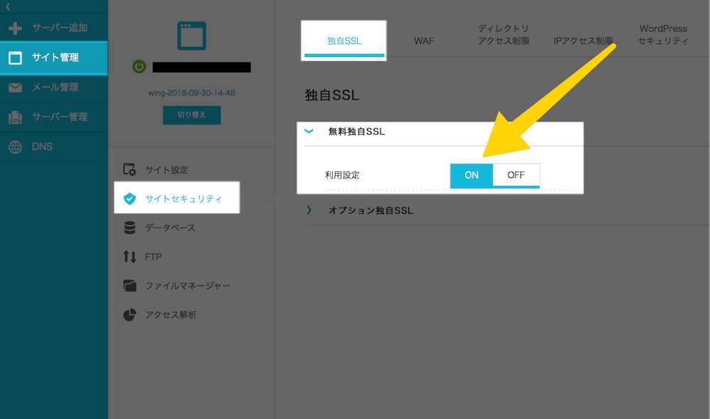Switch to ディレクトリアクセス制限 tab
The height and width of the screenshot is (419, 710).
(503, 35)
